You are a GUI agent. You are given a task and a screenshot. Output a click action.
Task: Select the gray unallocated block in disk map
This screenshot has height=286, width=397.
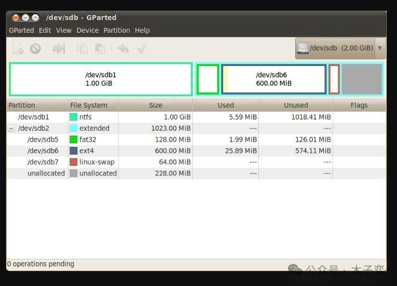click(x=362, y=79)
